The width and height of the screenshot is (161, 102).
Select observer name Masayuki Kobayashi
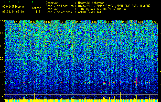[x=92, y=3]
